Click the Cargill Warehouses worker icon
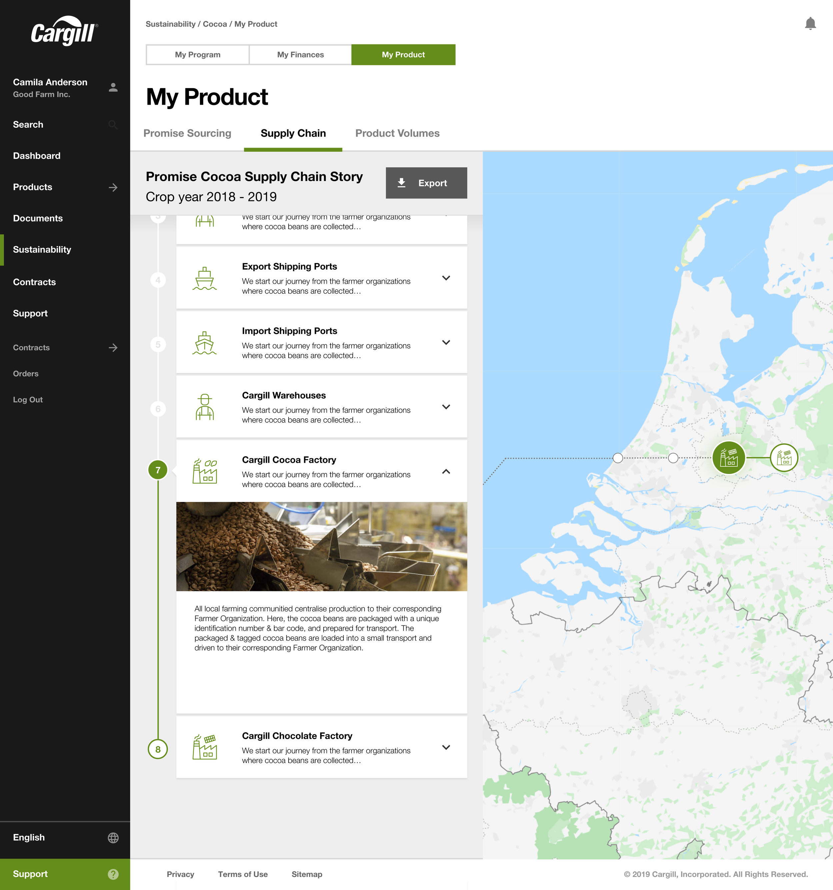The image size is (833, 890). (205, 407)
